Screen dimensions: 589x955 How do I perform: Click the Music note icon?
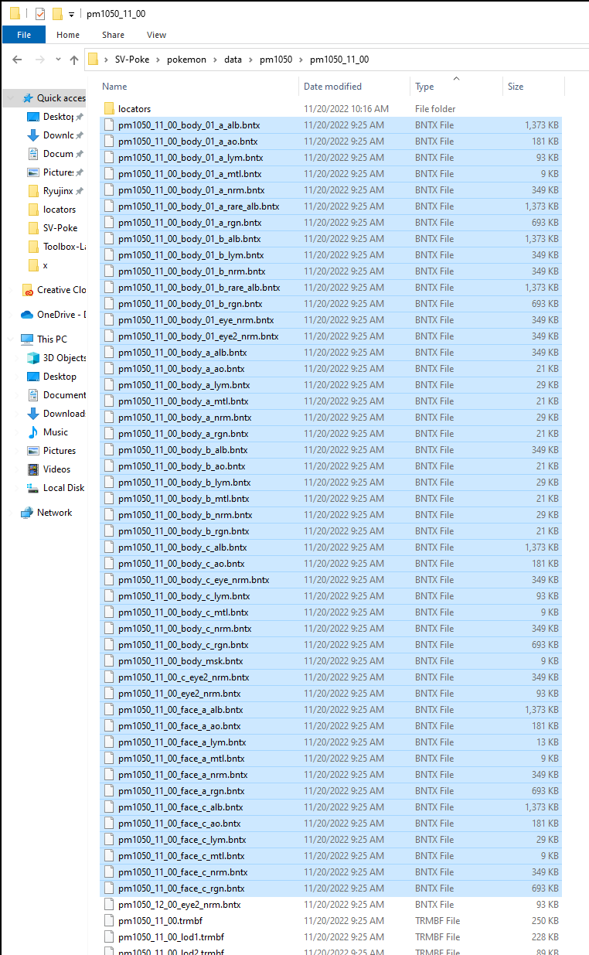(33, 432)
